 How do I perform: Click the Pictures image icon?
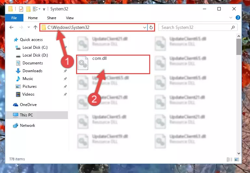point(18,86)
